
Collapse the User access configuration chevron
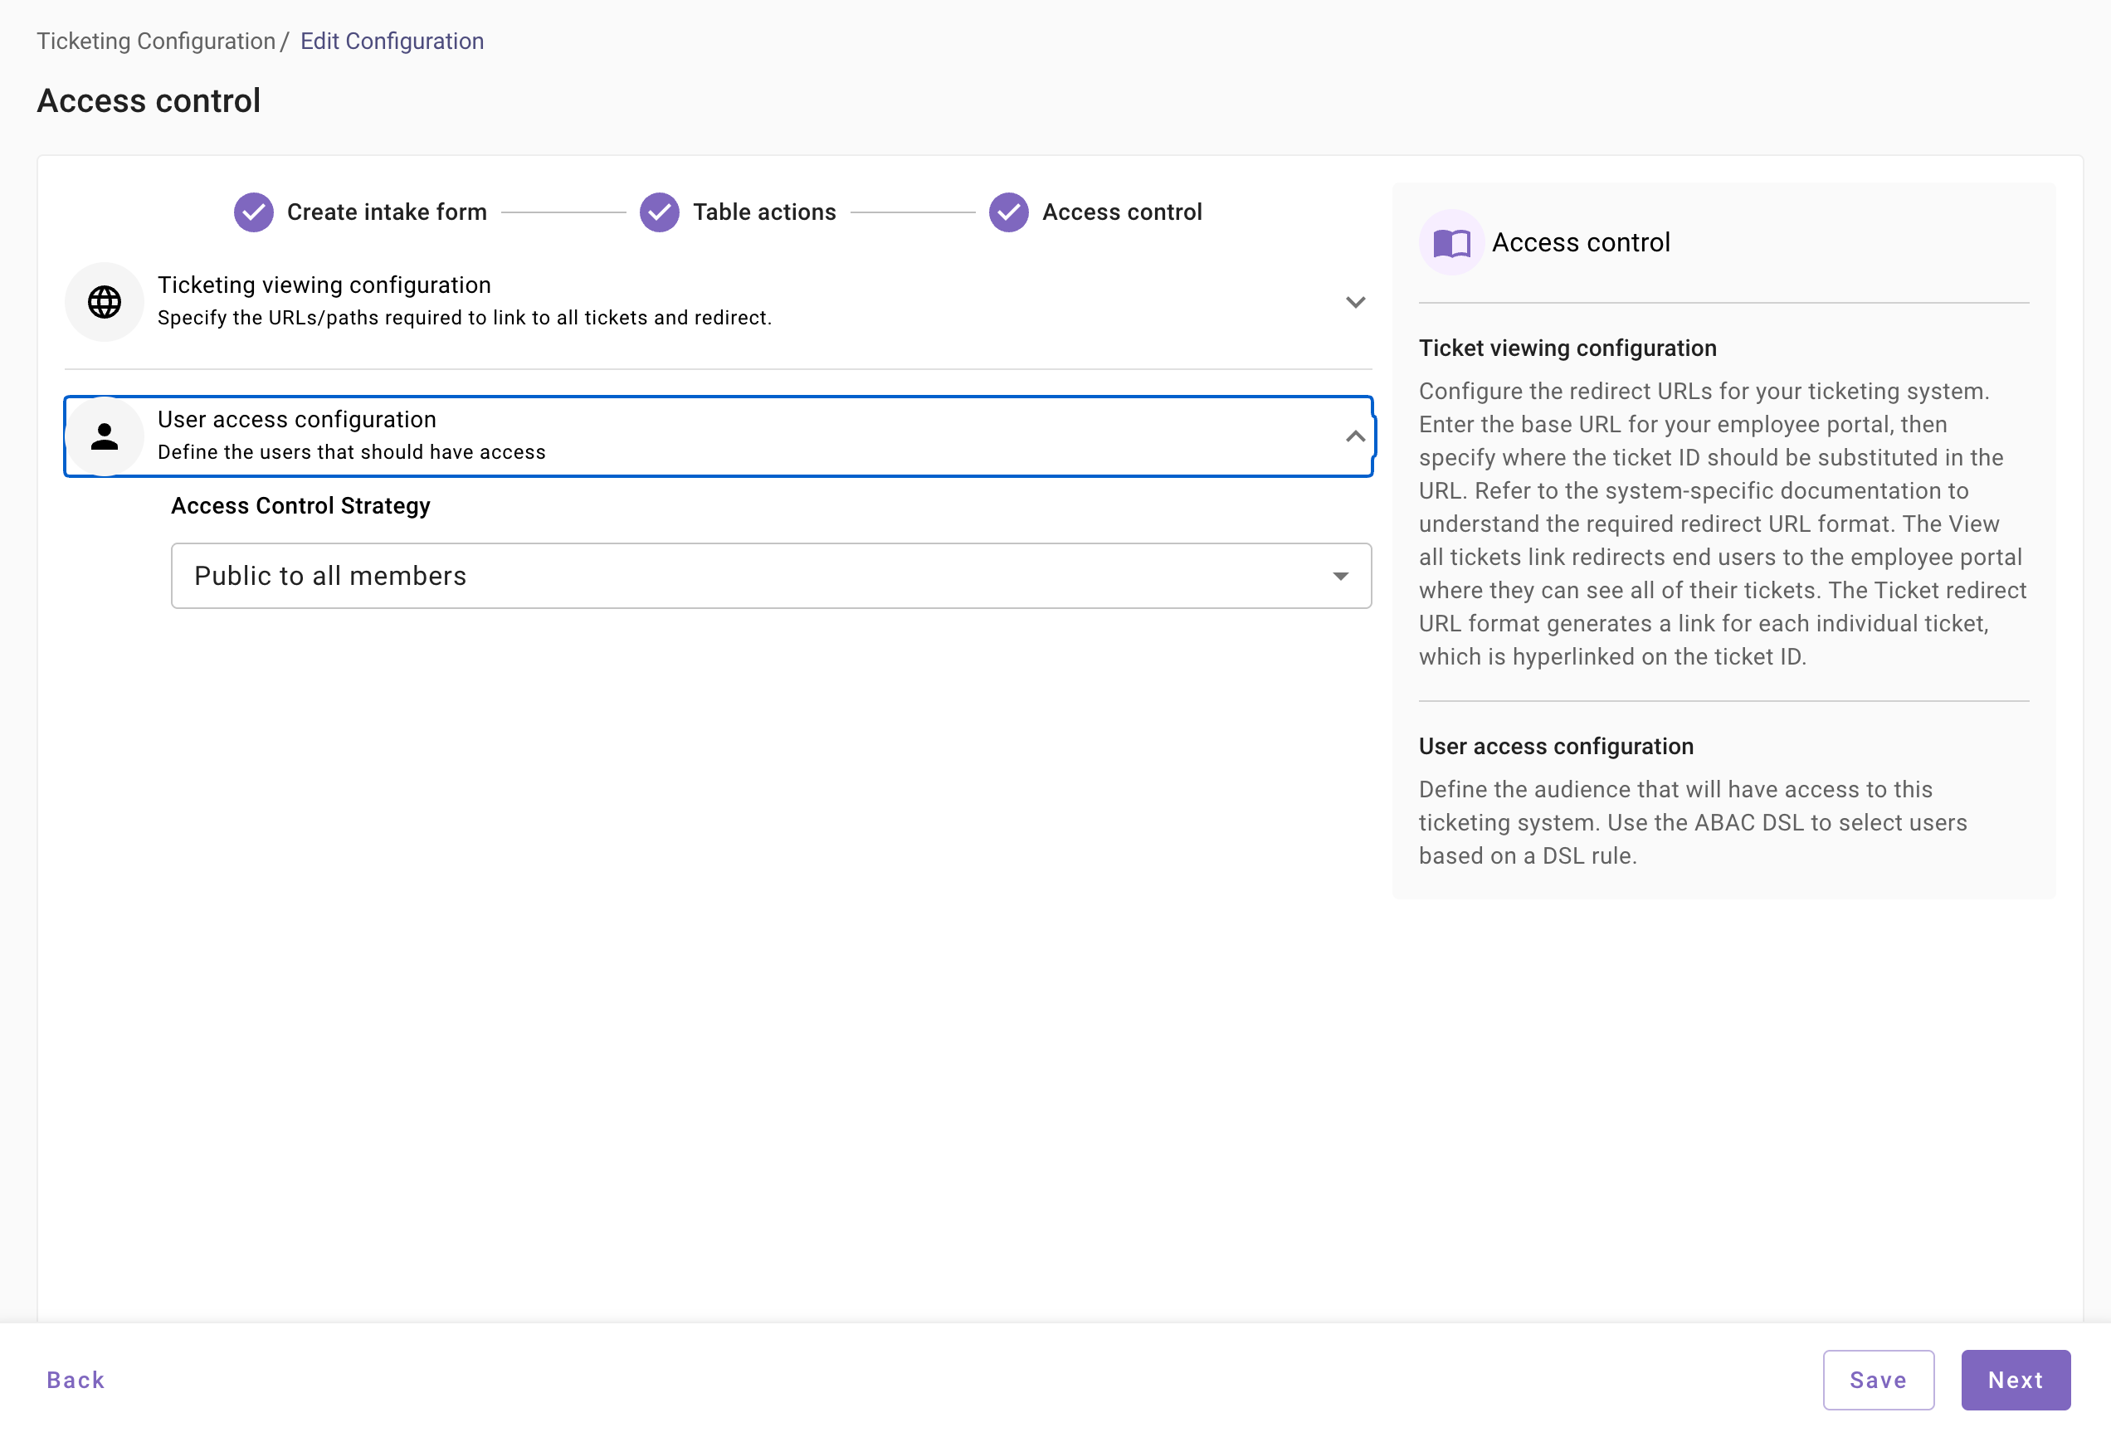[x=1354, y=437]
